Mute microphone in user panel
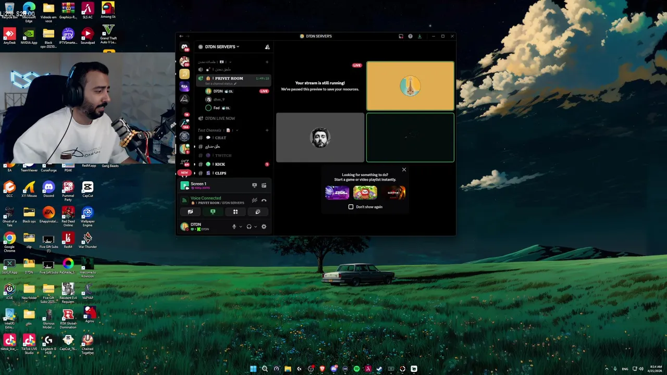 tap(234, 227)
